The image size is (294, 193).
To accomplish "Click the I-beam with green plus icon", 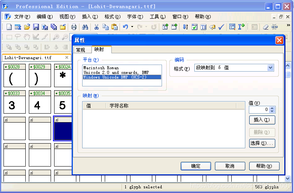I will coord(241,27).
